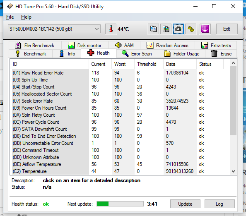
Task: Switch to the File Benchmark tab
Action: click(35, 45)
